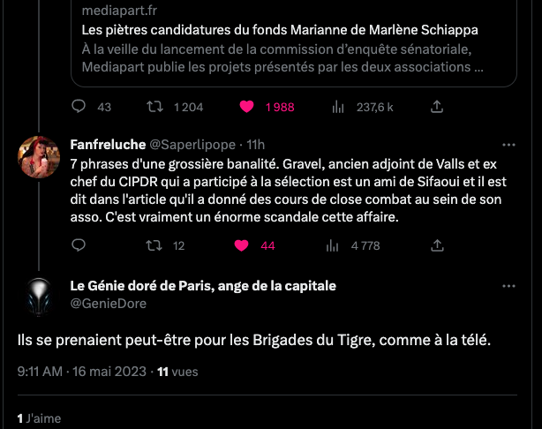Retweet the Mediapart article tweet
Image resolution: width=542 pixels, height=429 pixels.
[x=154, y=107]
